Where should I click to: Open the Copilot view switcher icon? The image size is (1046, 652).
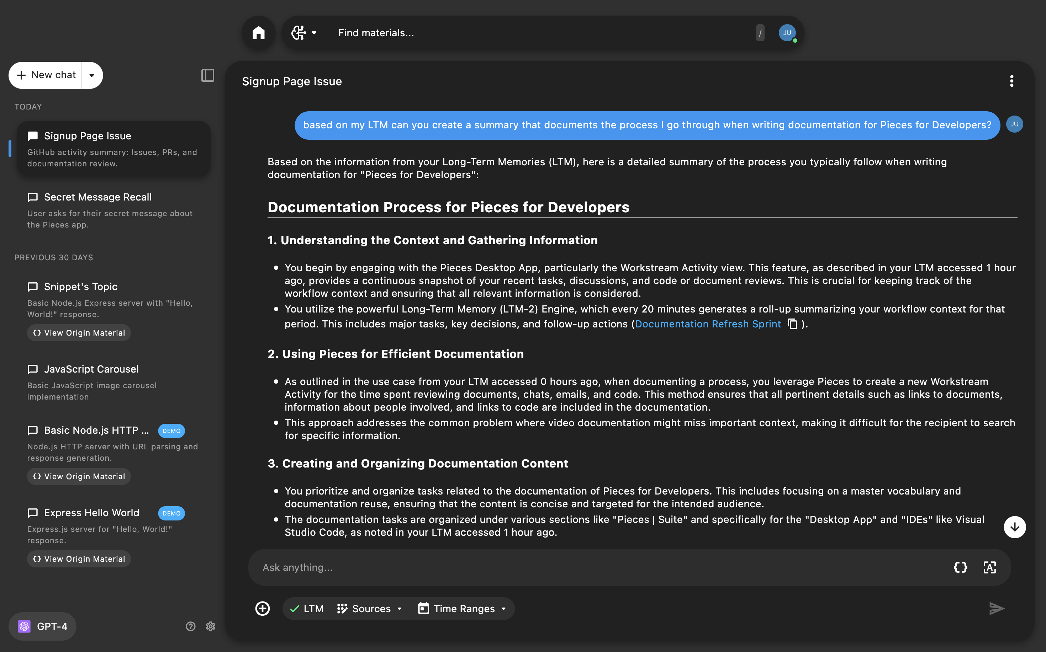tap(299, 33)
